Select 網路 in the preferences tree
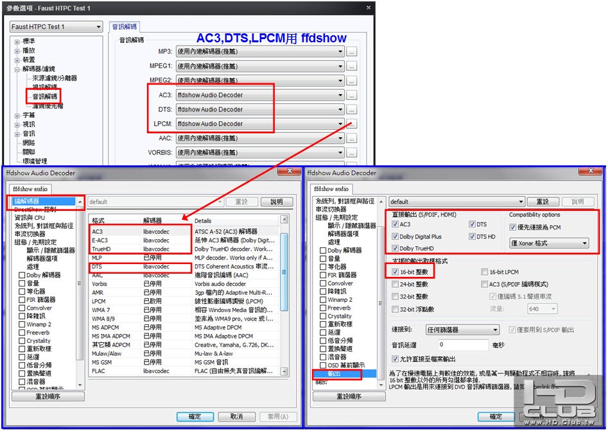 [29, 143]
